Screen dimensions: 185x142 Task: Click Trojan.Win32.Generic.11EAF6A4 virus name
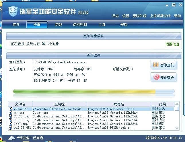[112, 113]
